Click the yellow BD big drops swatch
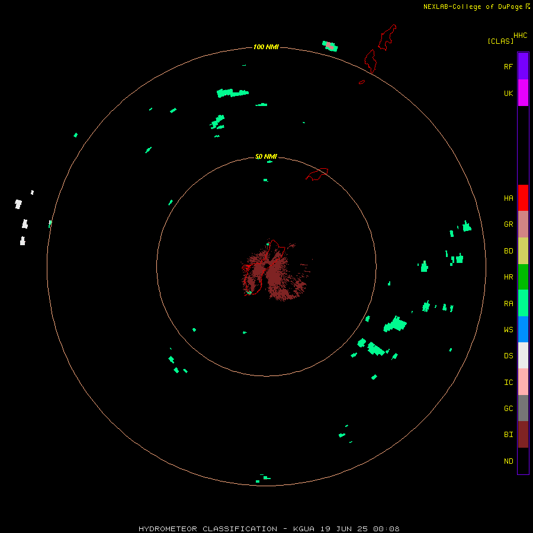 [x=523, y=251]
